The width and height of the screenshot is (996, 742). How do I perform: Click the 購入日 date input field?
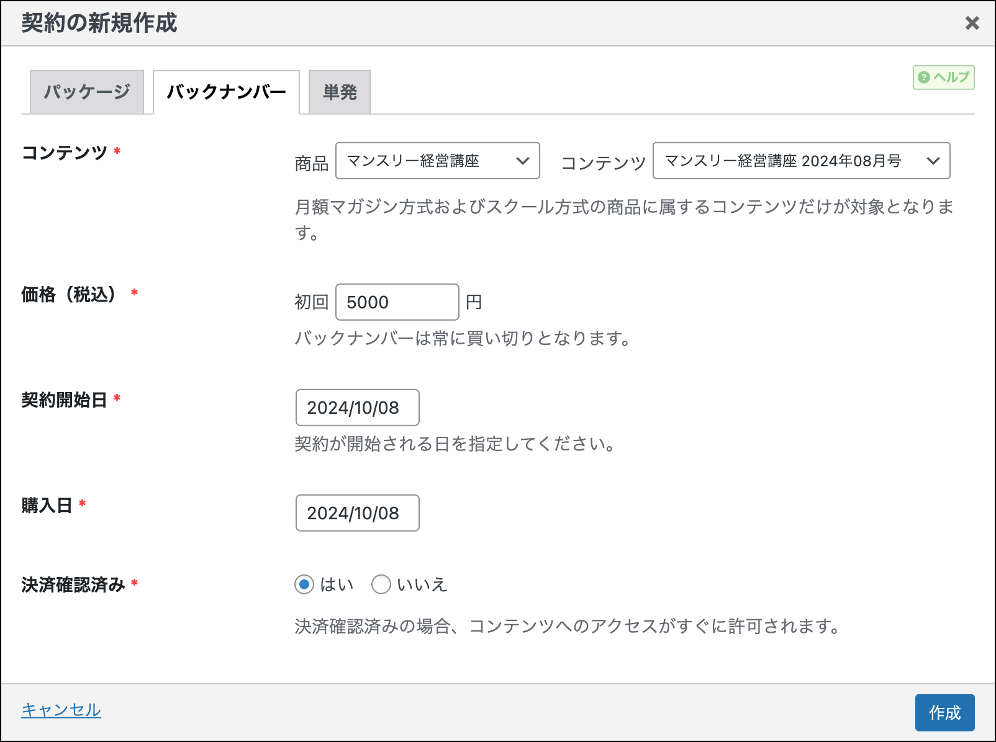(357, 513)
